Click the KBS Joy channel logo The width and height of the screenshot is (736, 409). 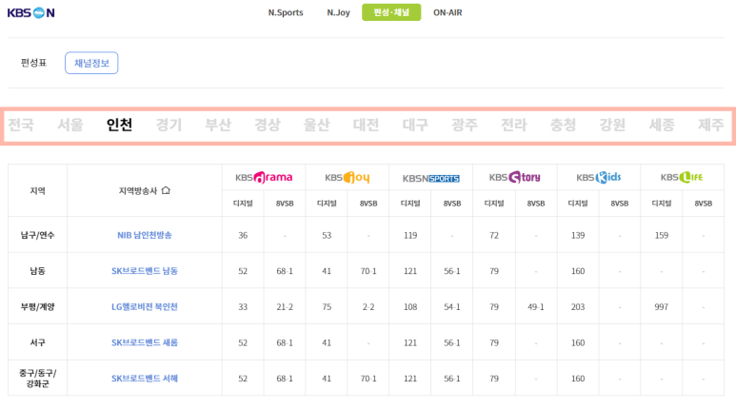tap(348, 178)
